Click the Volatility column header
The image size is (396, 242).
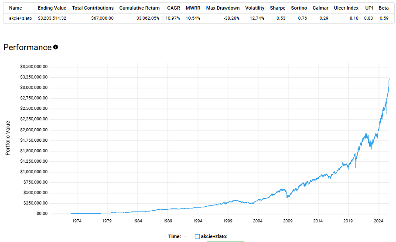pyautogui.click(x=255, y=8)
